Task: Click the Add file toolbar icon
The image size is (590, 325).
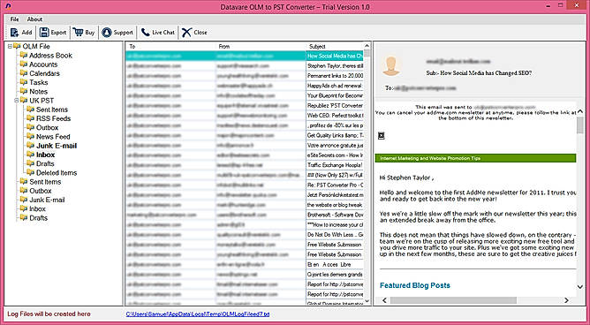Action: coord(14,33)
